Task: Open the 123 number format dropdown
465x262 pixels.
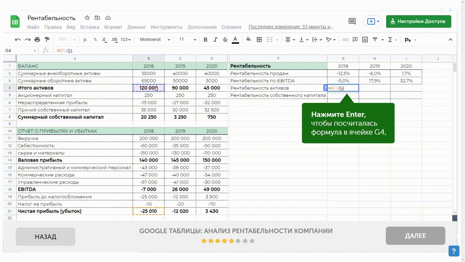Action: 125,40
